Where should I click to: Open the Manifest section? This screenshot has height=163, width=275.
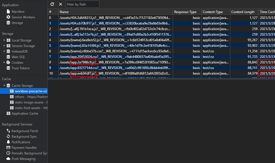tap(18, 12)
